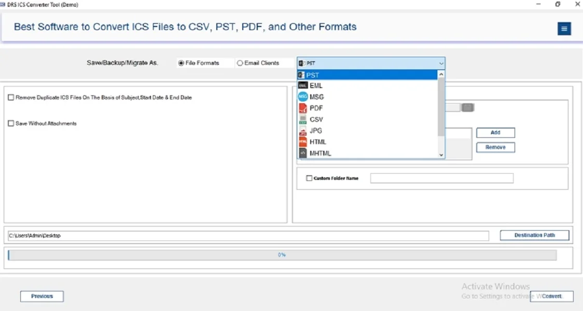Click the HTML format icon
The image size is (583, 311).
point(303,142)
